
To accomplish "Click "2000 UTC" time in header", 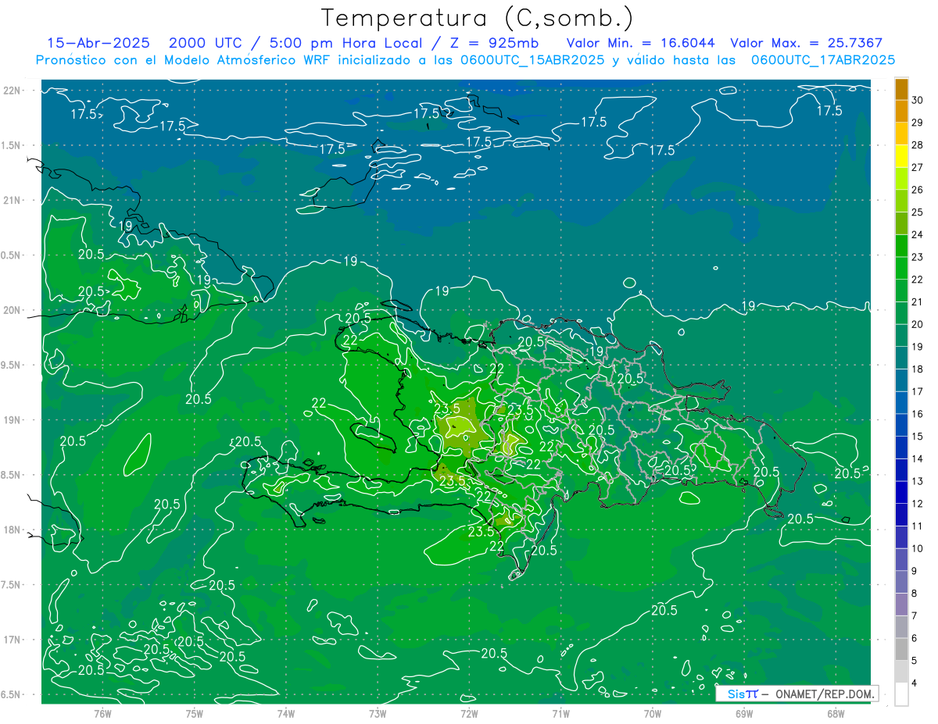I will point(206,43).
